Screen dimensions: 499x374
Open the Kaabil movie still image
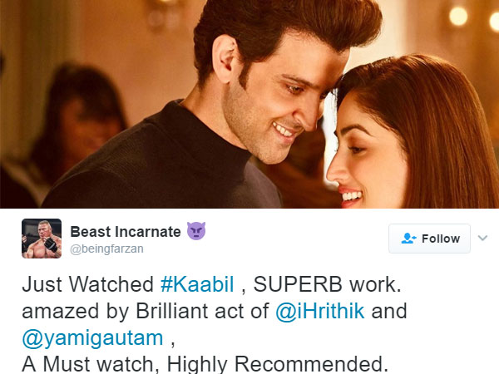249,104
